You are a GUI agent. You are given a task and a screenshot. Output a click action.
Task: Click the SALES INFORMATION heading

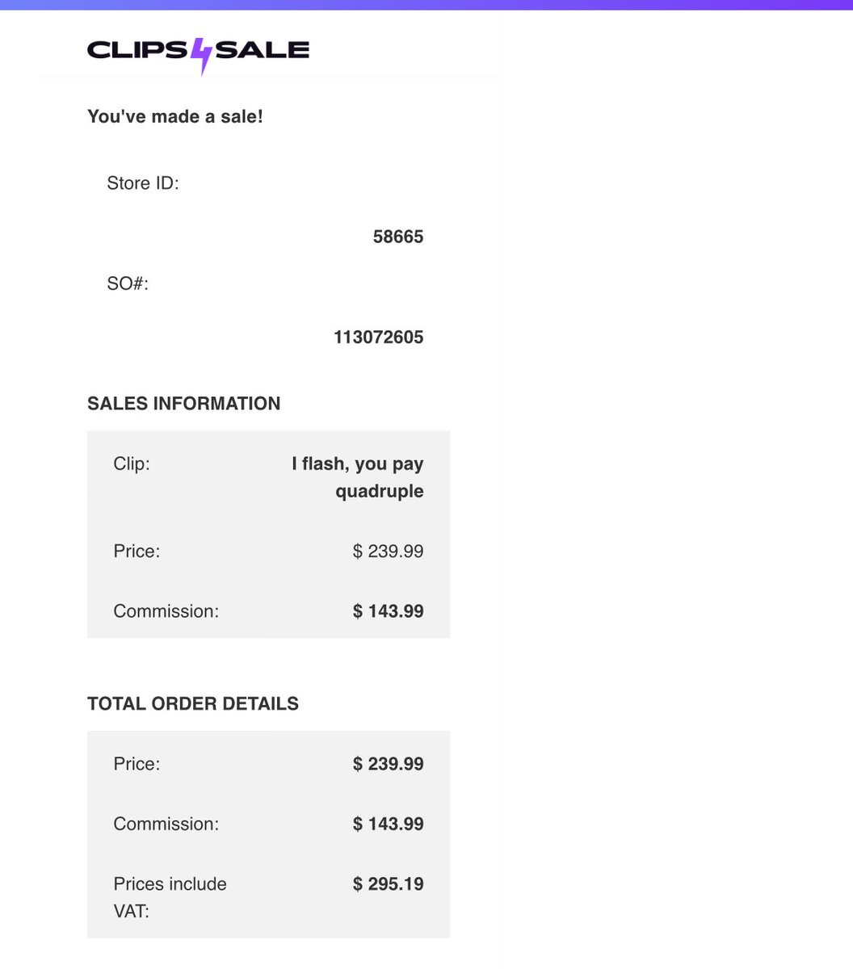pos(184,404)
